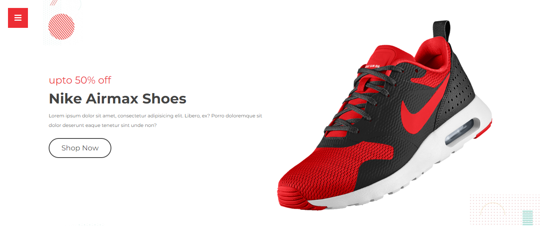
Task: Select the Nike Airmax Shoes heading
Action: [117, 99]
